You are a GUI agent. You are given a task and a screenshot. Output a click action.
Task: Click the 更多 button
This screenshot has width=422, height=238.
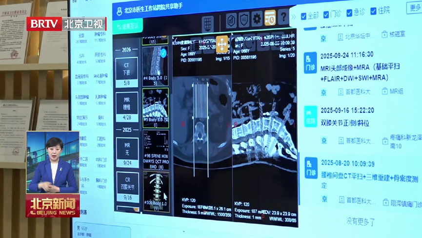pos(414,8)
